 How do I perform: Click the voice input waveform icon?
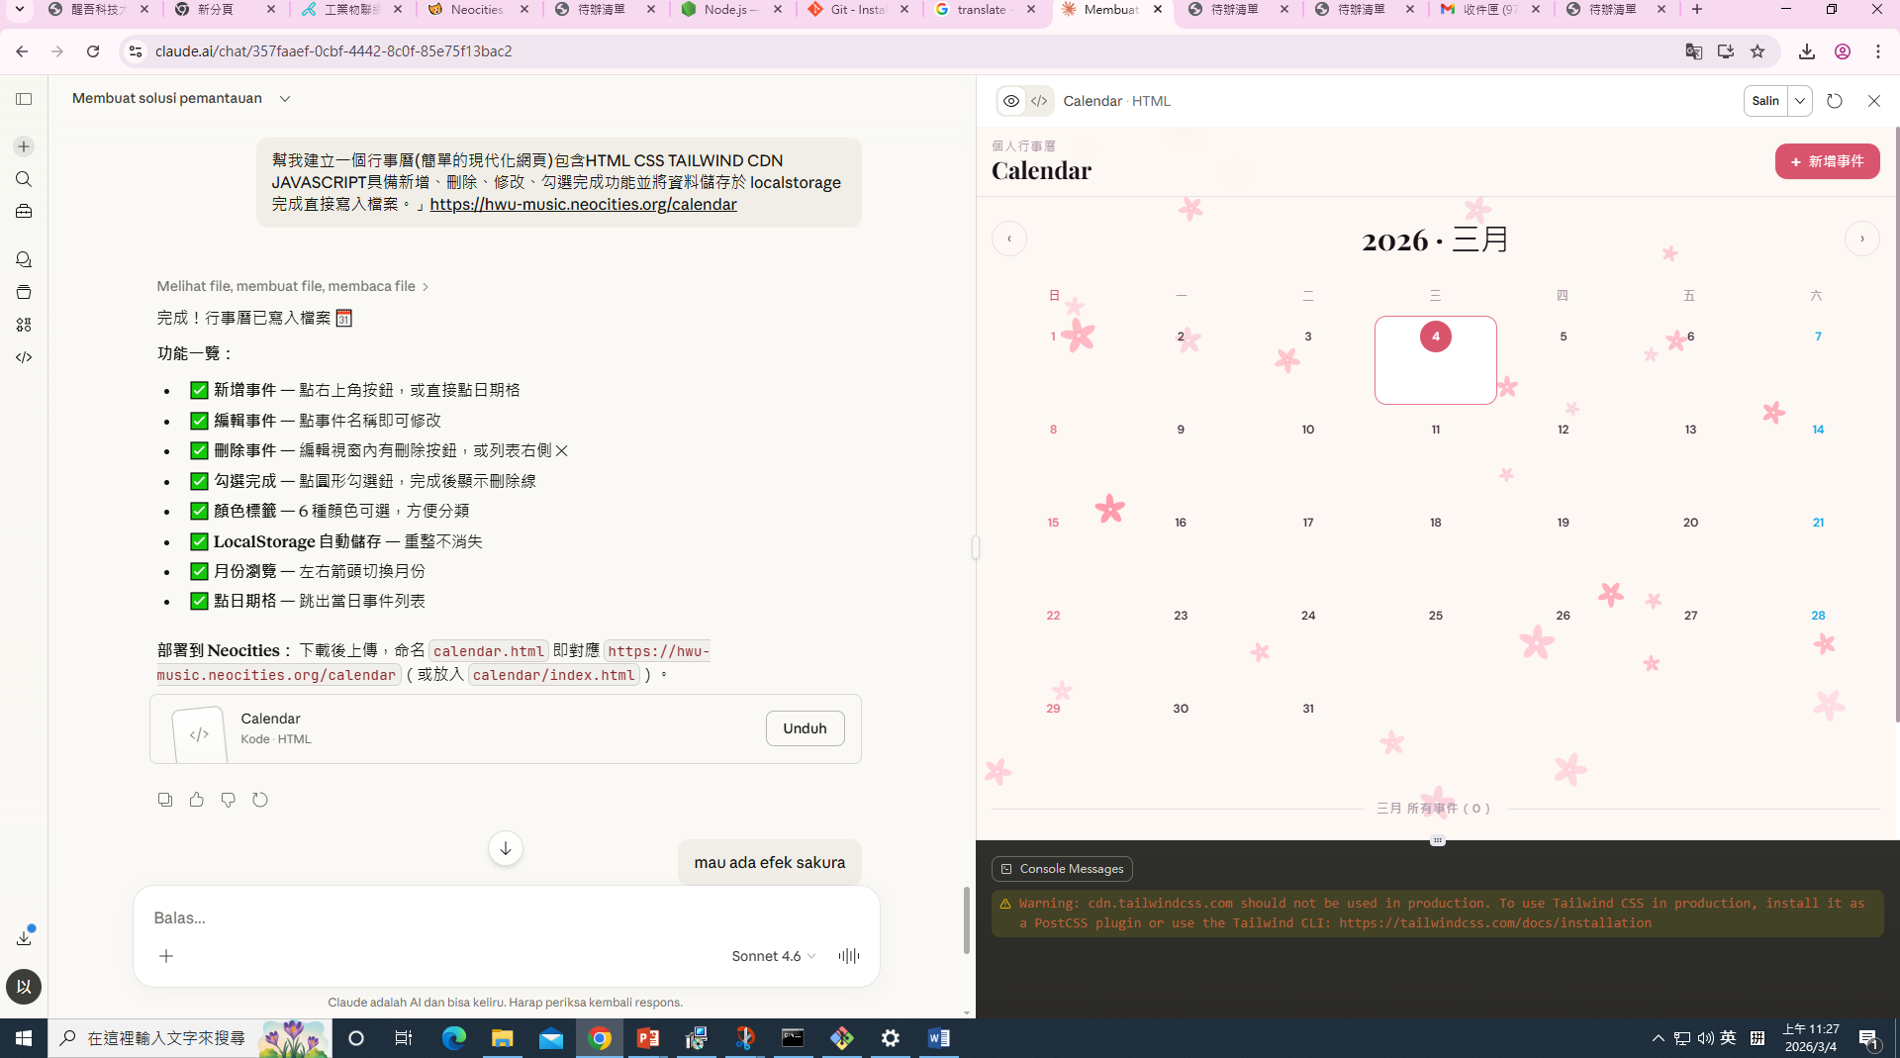click(848, 956)
